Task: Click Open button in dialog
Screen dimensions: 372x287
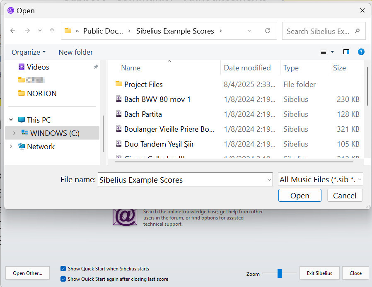Action: [300, 195]
